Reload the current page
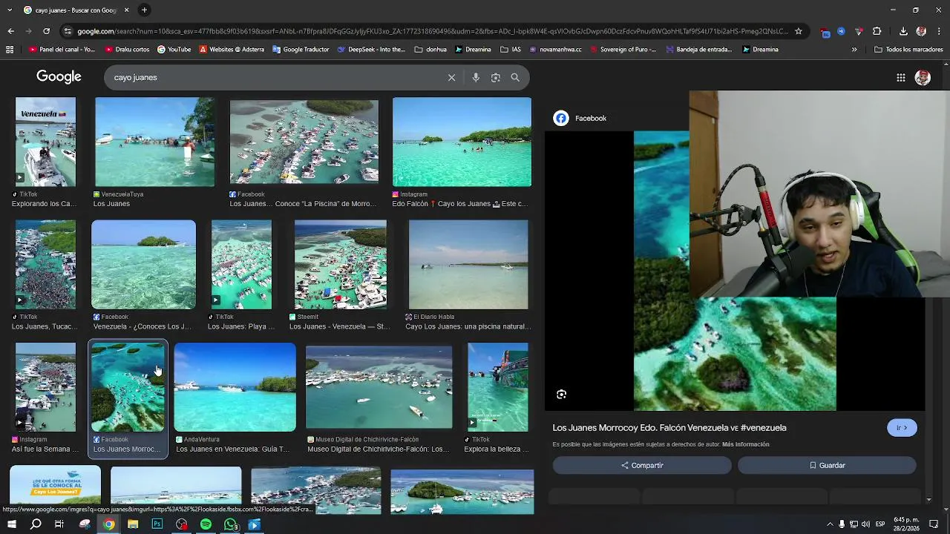The height and width of the screenshot is (534, 950). click(46, 31)
